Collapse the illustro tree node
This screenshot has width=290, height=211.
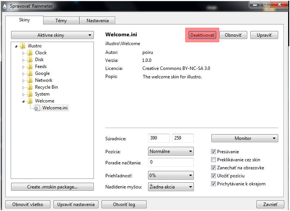pyautogui.click(x=16, y=46)
